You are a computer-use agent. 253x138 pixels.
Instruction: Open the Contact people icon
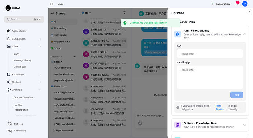9,82
